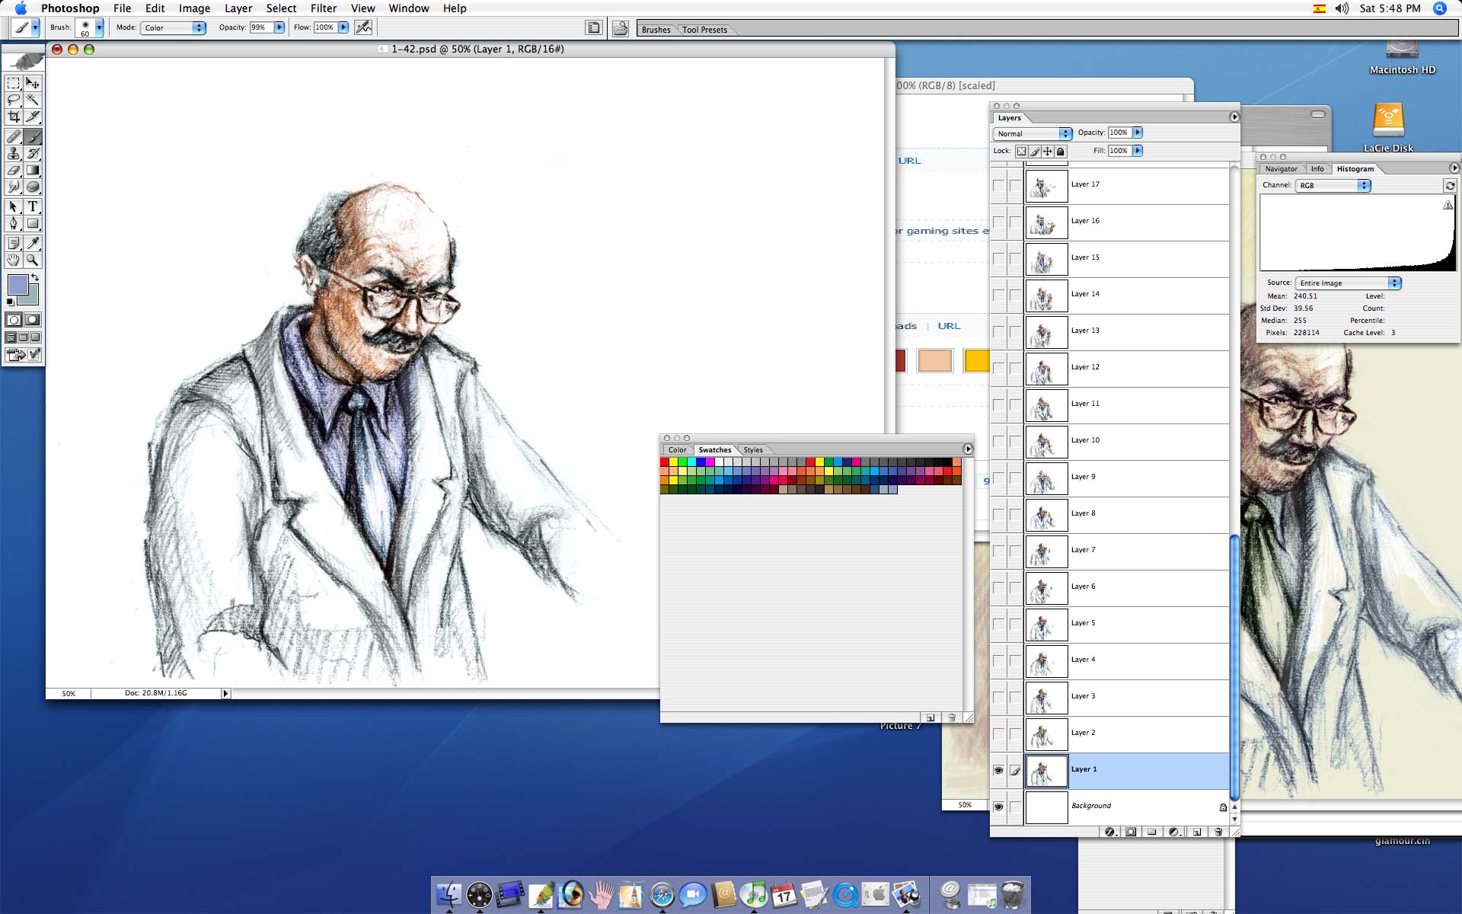Open the layer Opacity slider arrow
This screenshot has height=914, width=1462.
(x=1138, y=133)
